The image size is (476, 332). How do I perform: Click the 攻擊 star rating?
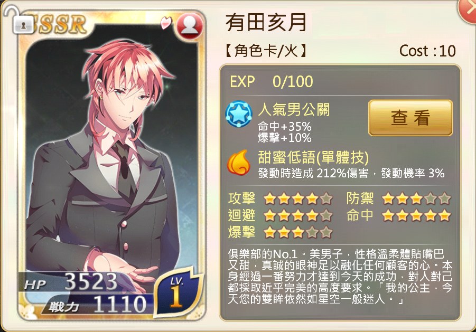[298, 199]
